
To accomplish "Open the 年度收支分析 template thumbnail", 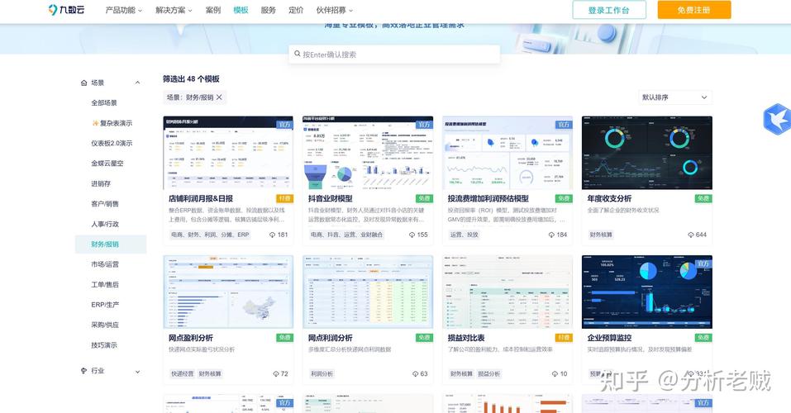I will pyautogui.click(x=646, y=153).
